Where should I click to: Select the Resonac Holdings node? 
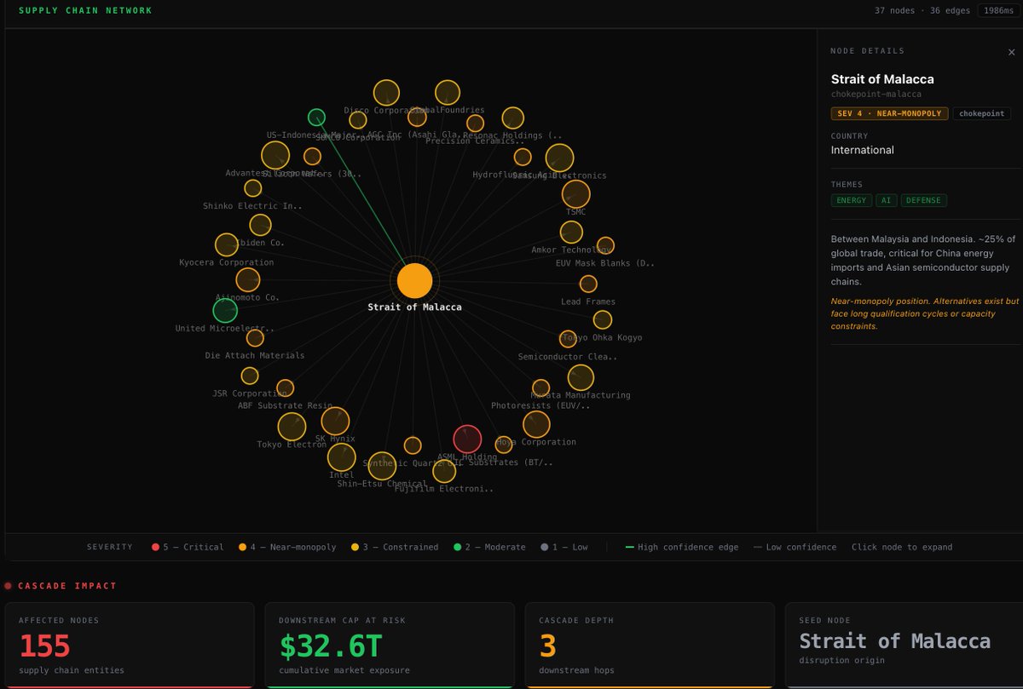(512, 118)
